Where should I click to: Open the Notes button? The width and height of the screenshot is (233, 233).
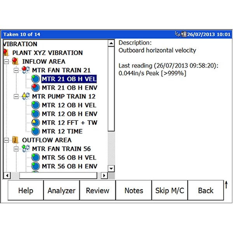134,190
